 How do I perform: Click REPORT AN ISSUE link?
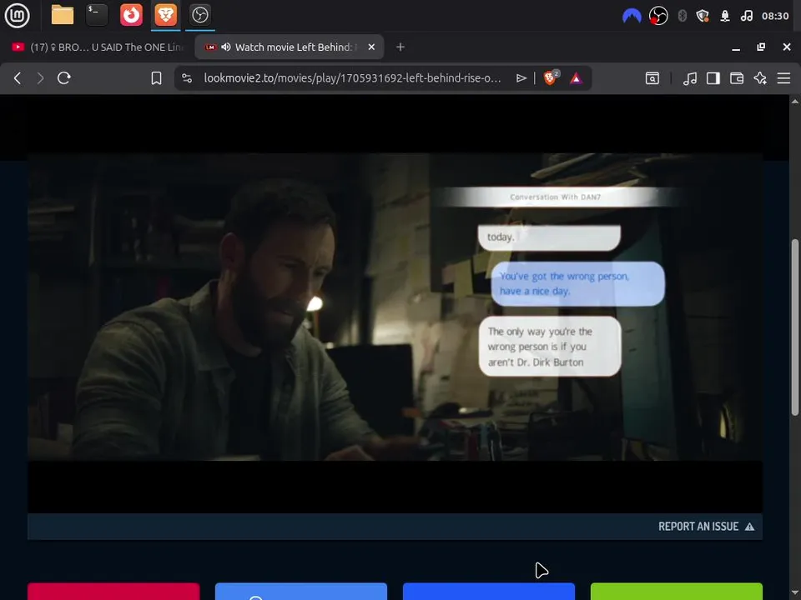[706, 527]
